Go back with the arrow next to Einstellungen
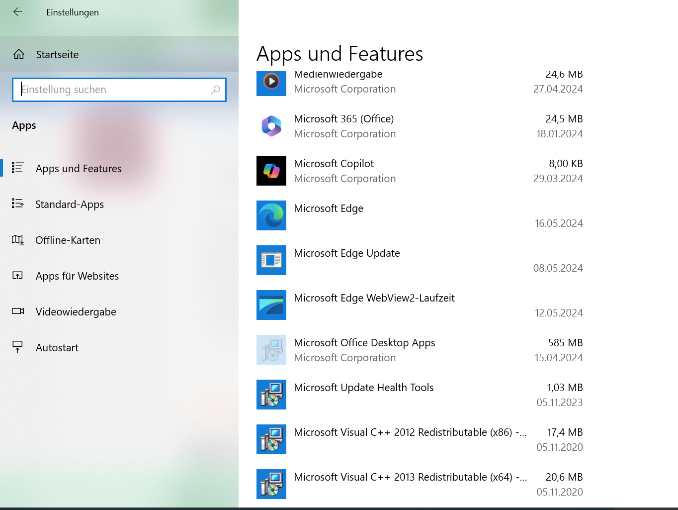The height and width of the screenshot is (510, 678). 18,12
